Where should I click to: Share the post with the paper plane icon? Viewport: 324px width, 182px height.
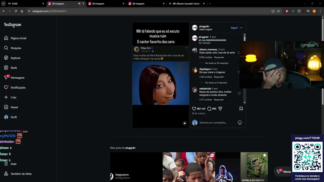220,109
